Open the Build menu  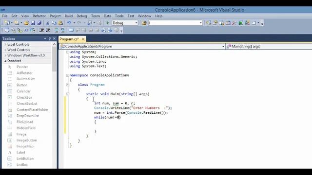click(68, 16)
